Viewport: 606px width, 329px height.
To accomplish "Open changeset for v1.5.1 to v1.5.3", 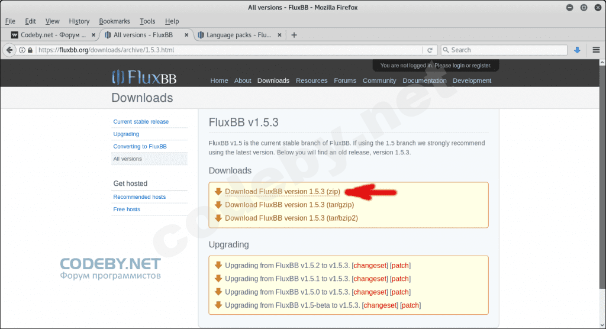I will pos(370,278).
